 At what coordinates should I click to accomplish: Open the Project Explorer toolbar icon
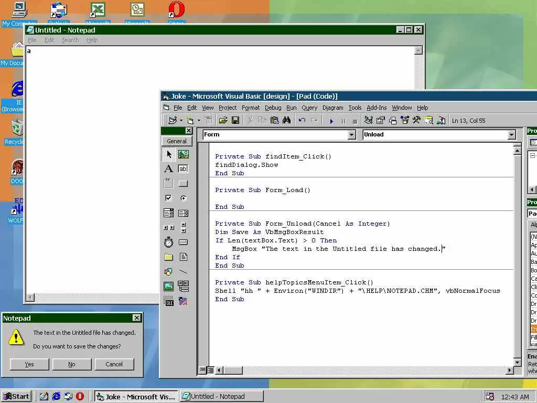369,120
